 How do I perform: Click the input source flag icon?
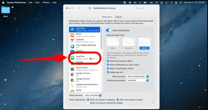[151, 3]
